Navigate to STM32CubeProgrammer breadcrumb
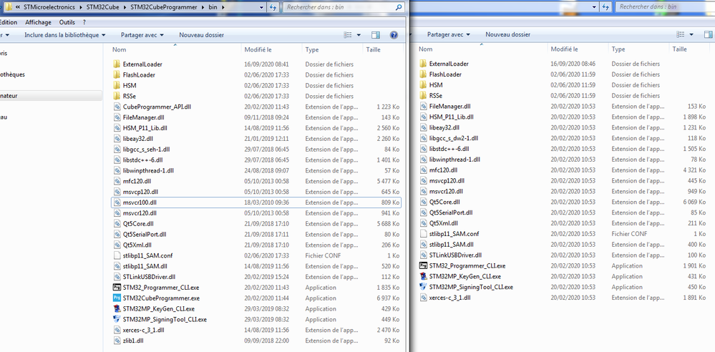The image size is (715, 352). (164, 7)
